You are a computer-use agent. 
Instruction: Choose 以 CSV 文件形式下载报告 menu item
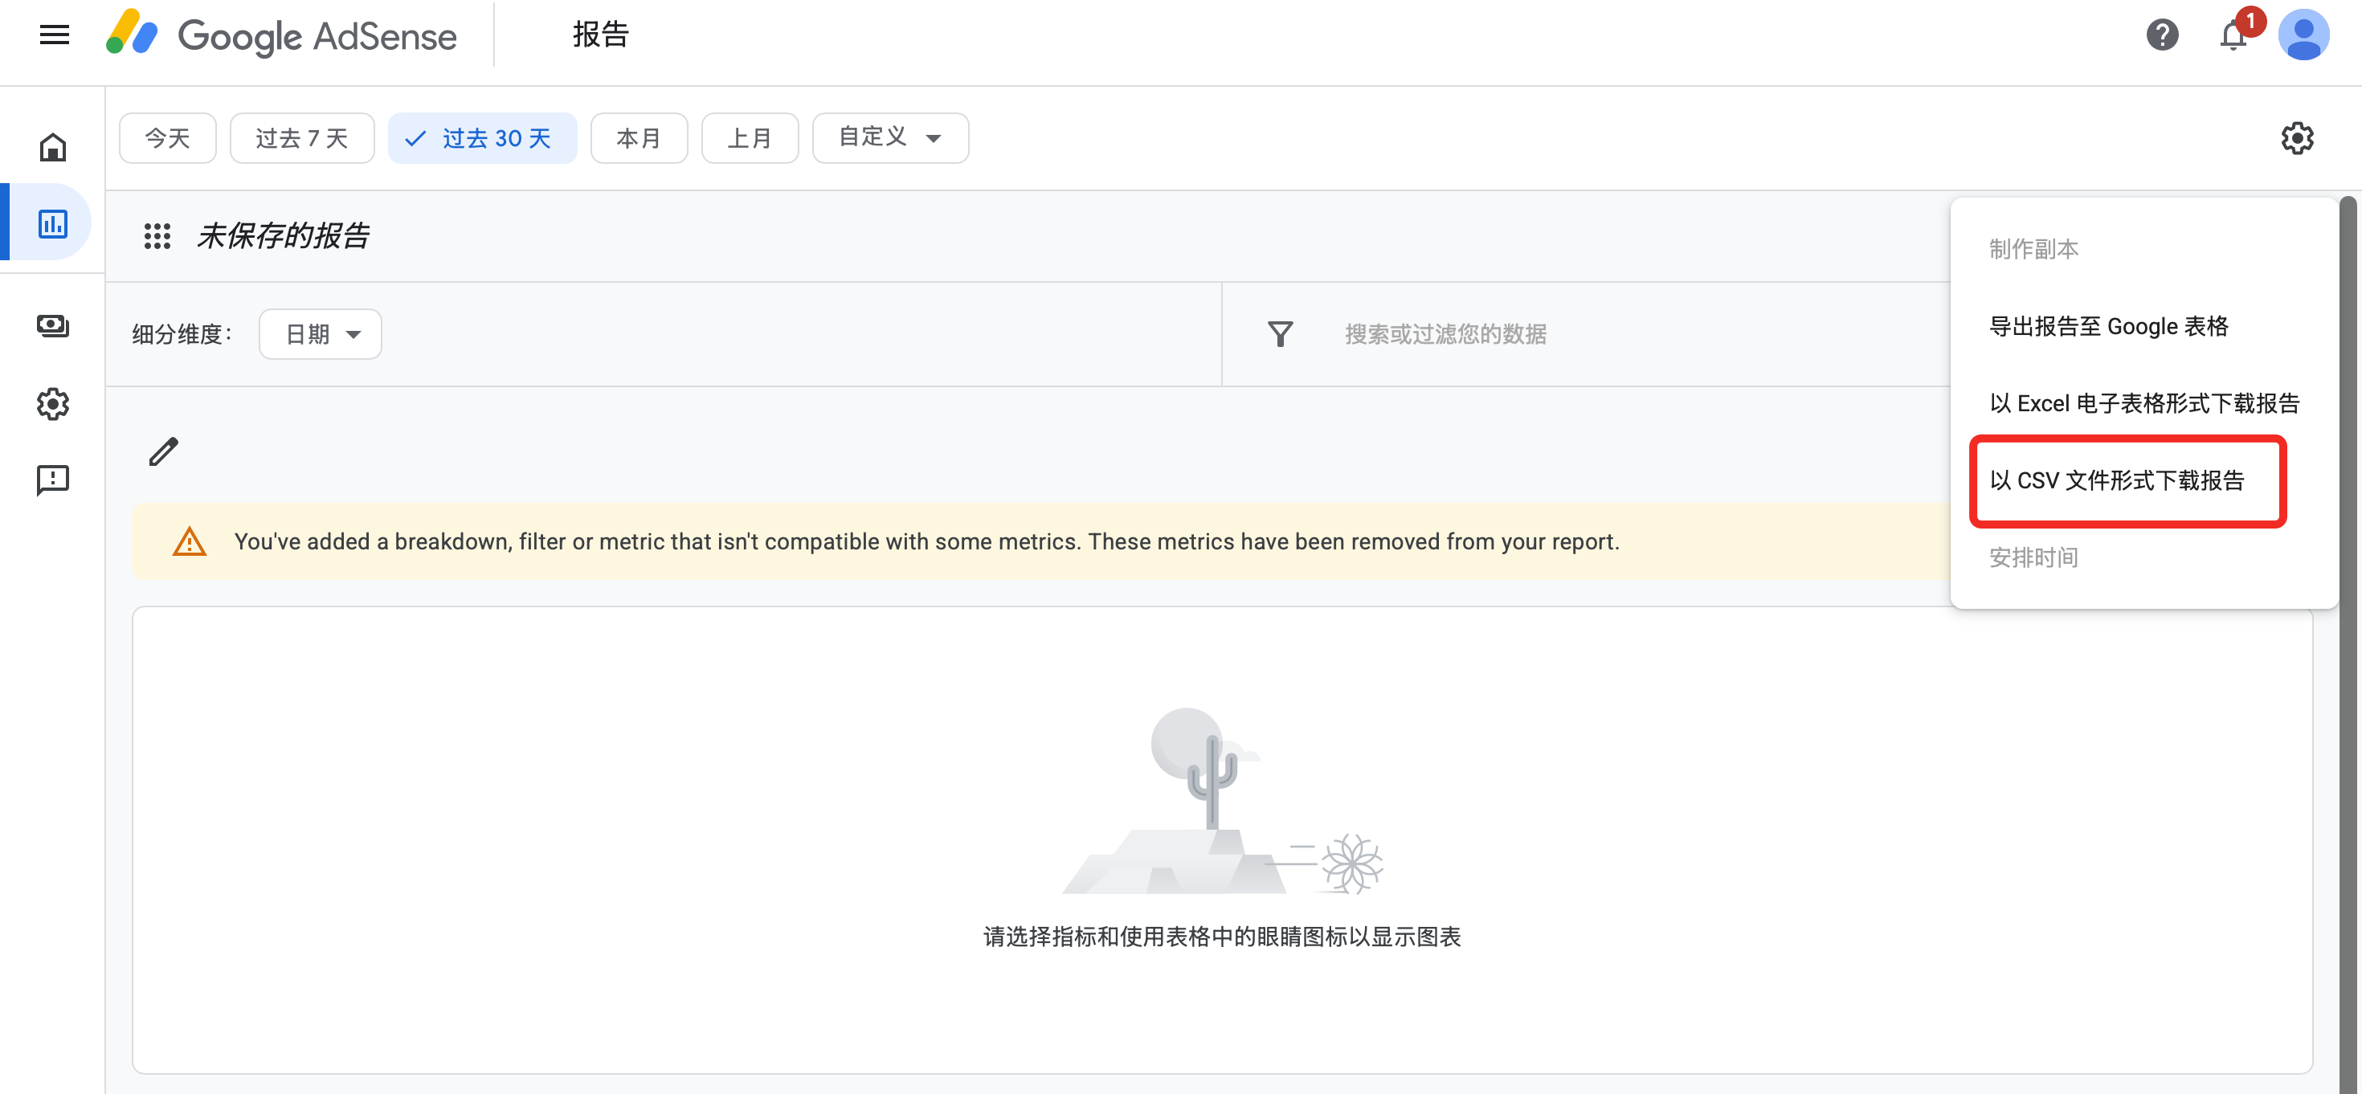point(2116,480)
